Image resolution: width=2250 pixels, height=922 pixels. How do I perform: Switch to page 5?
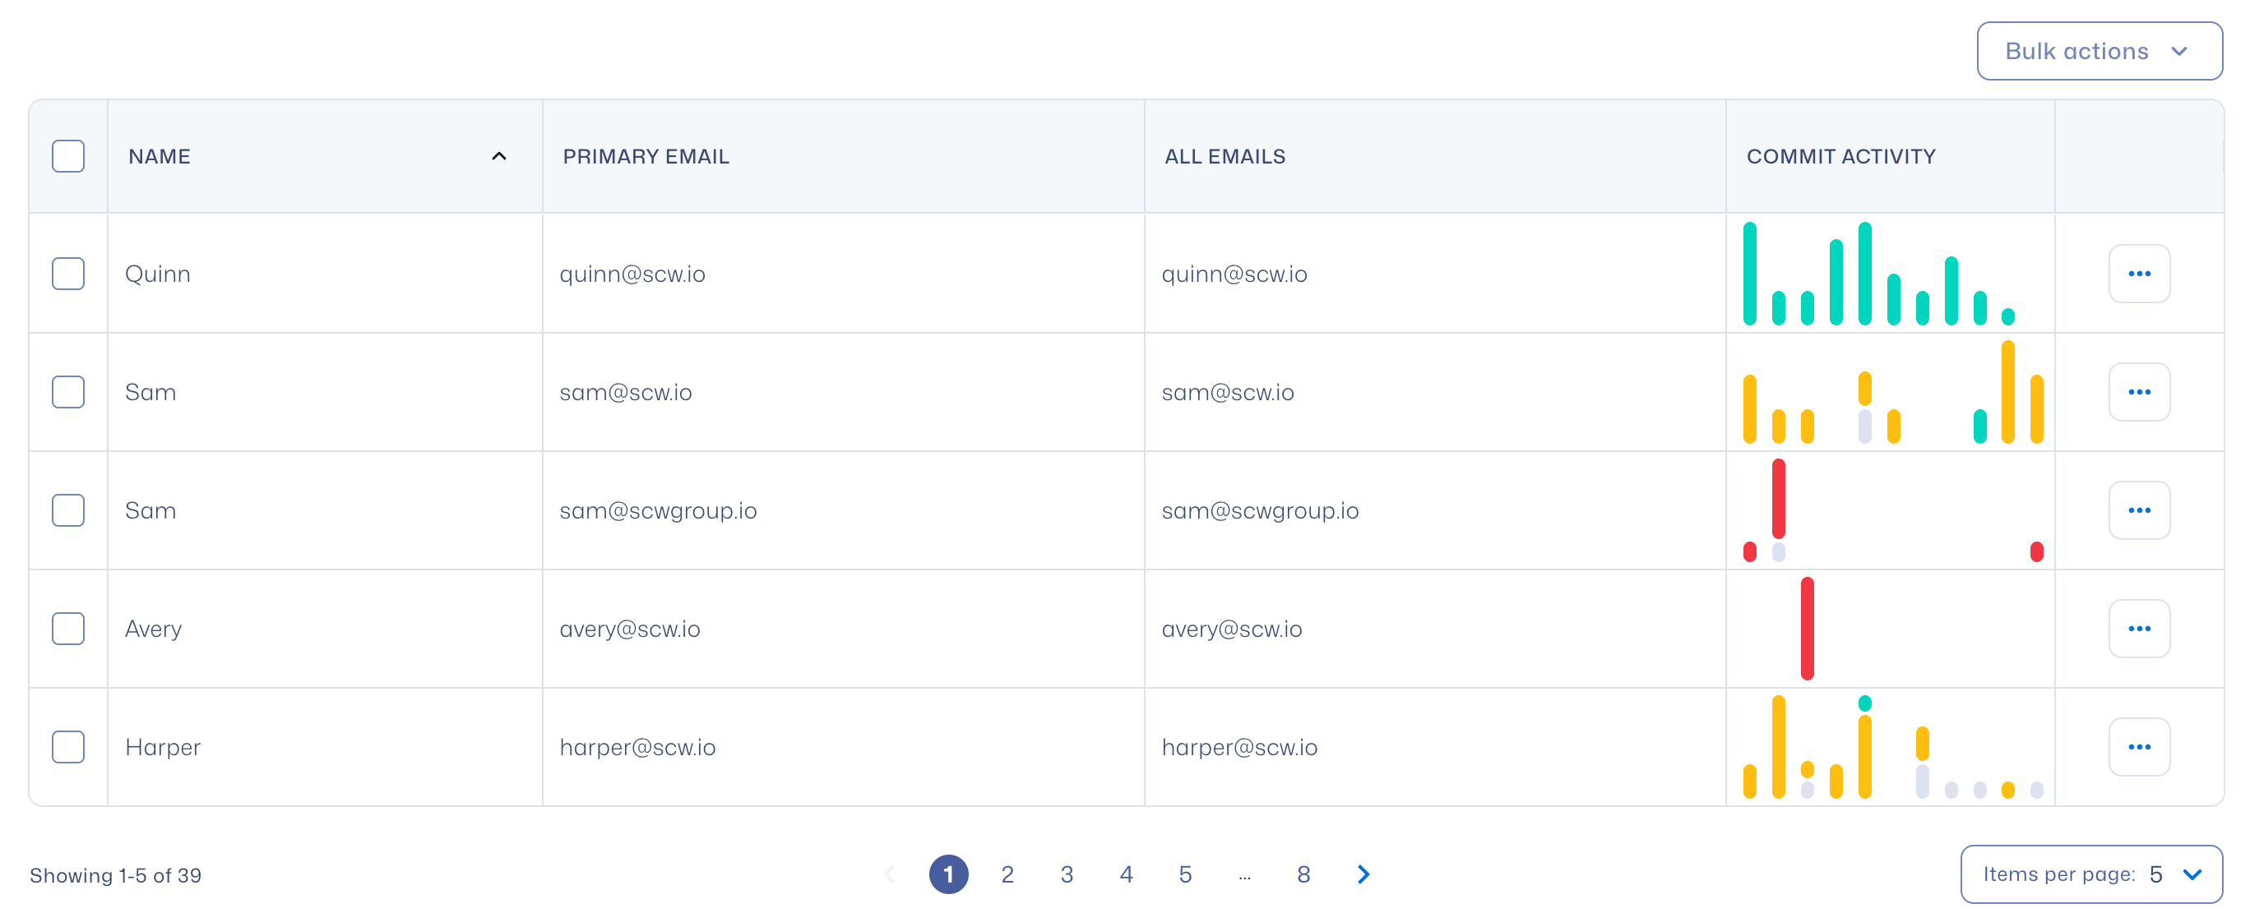tap(1184, 874)
